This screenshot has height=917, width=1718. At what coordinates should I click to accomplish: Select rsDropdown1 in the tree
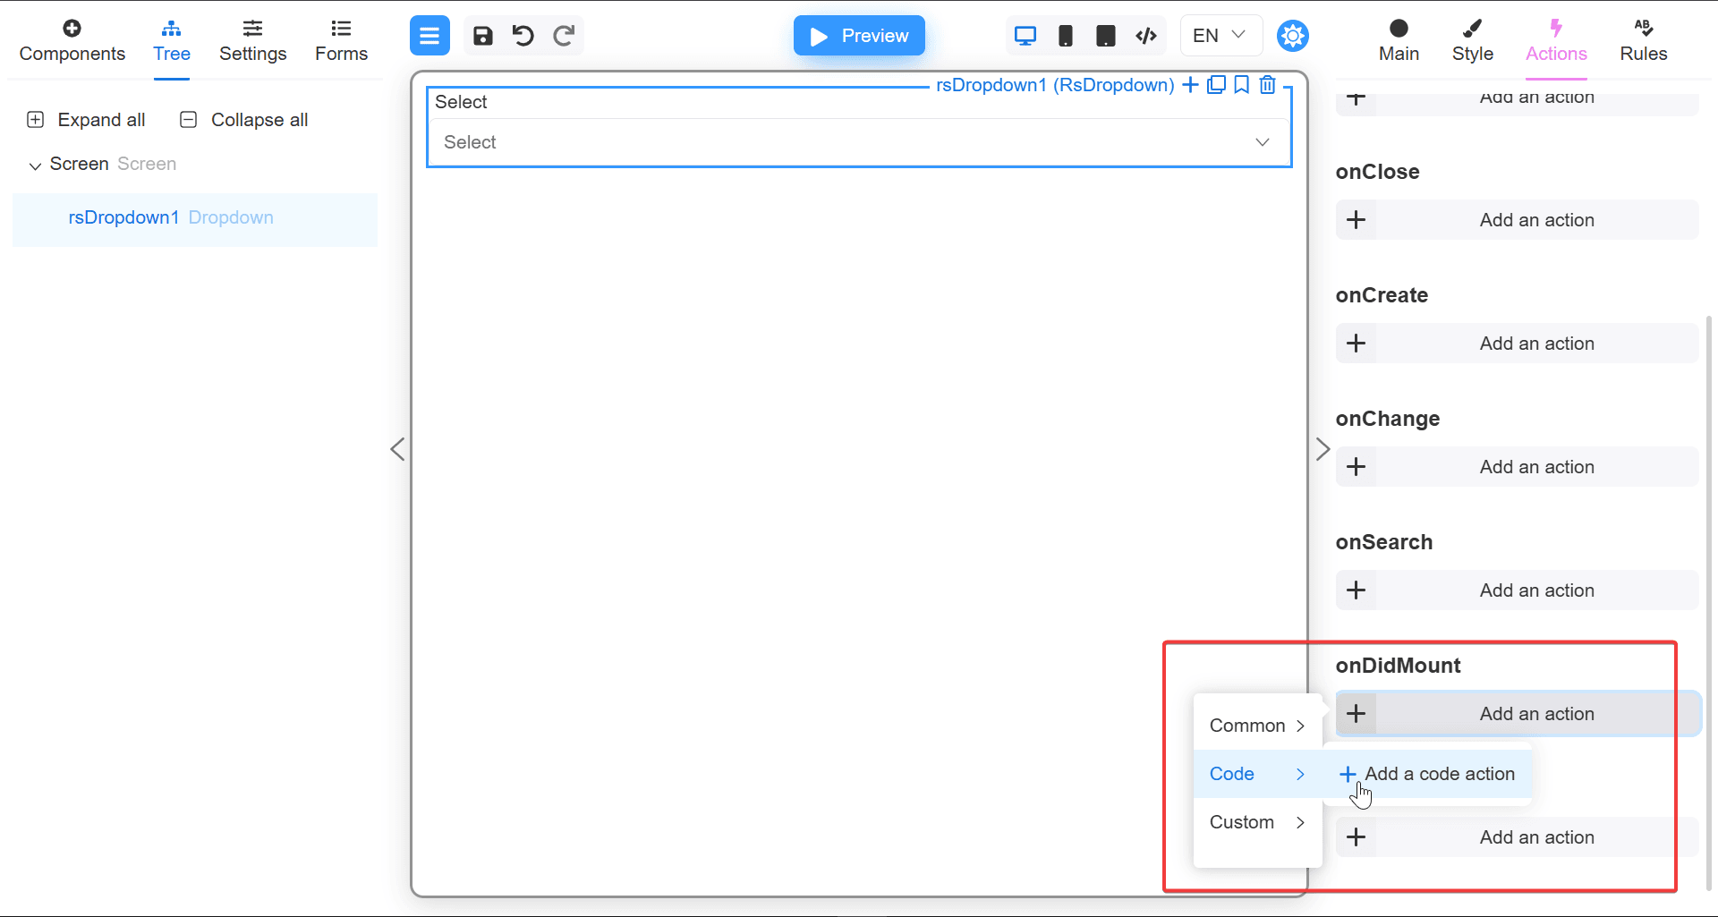click(123, 218)
